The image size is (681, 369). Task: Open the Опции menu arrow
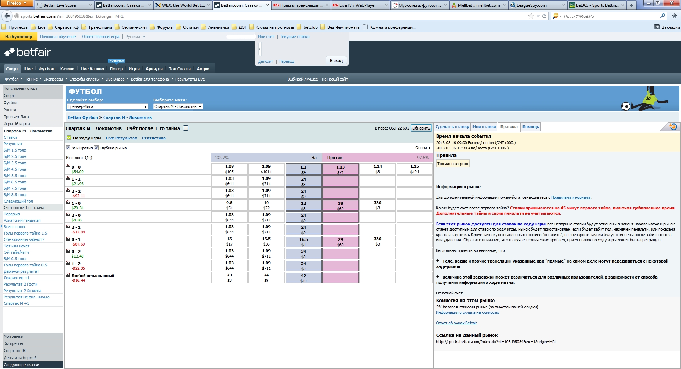pos(430,148)
